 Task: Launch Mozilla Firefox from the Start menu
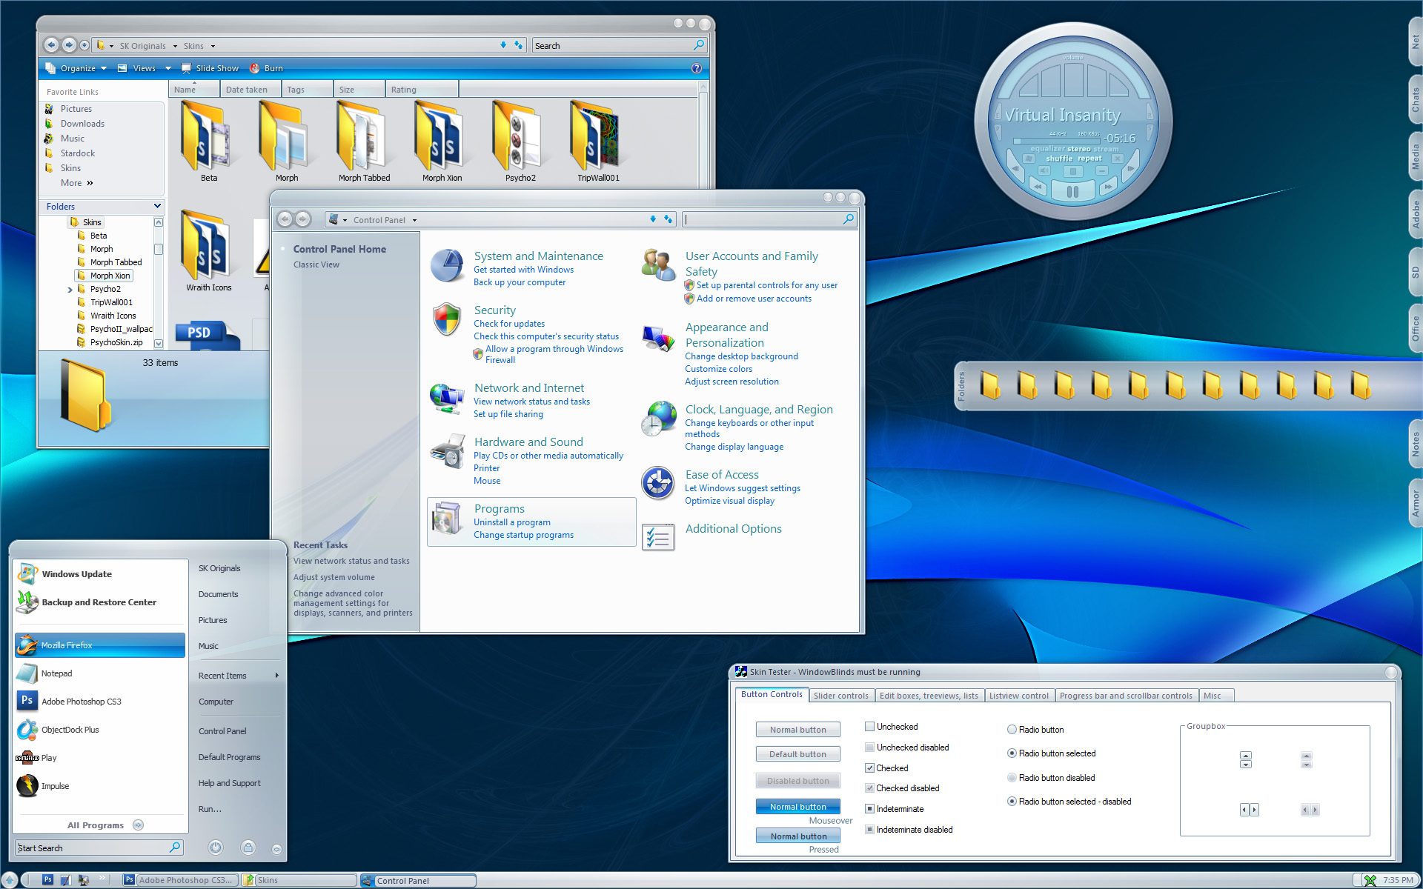point(100,645)
